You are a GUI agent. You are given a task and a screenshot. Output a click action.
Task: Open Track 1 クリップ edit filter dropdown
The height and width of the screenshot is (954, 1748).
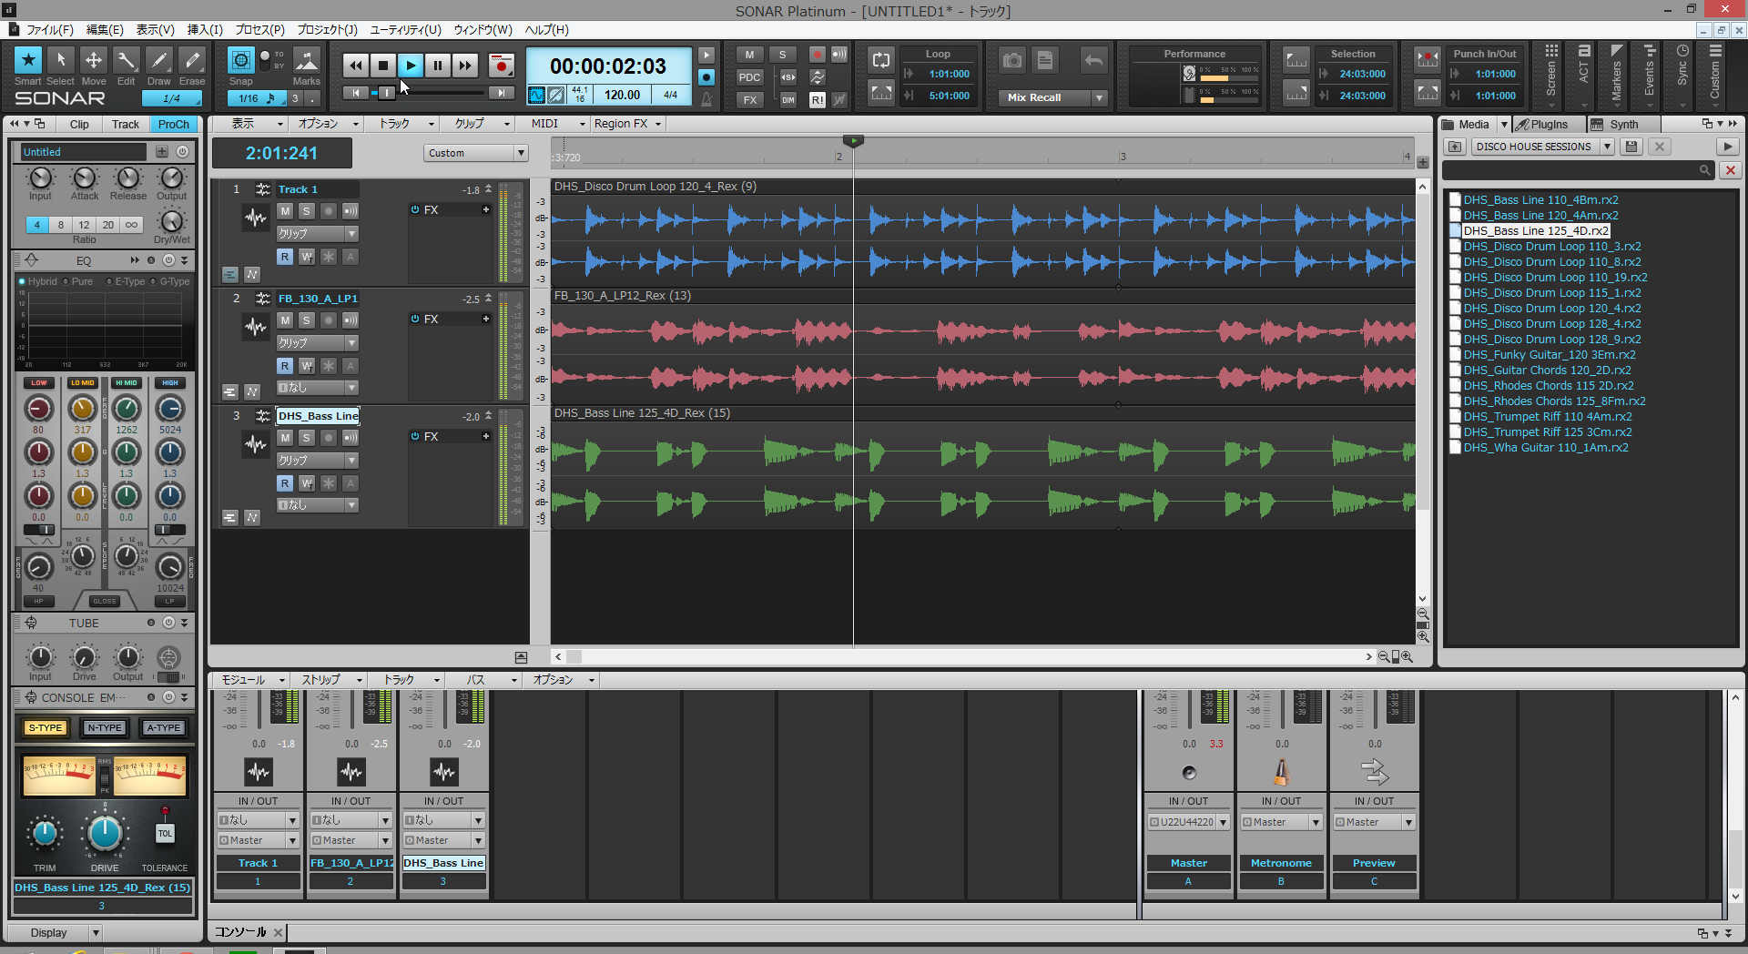coord(351,234)
